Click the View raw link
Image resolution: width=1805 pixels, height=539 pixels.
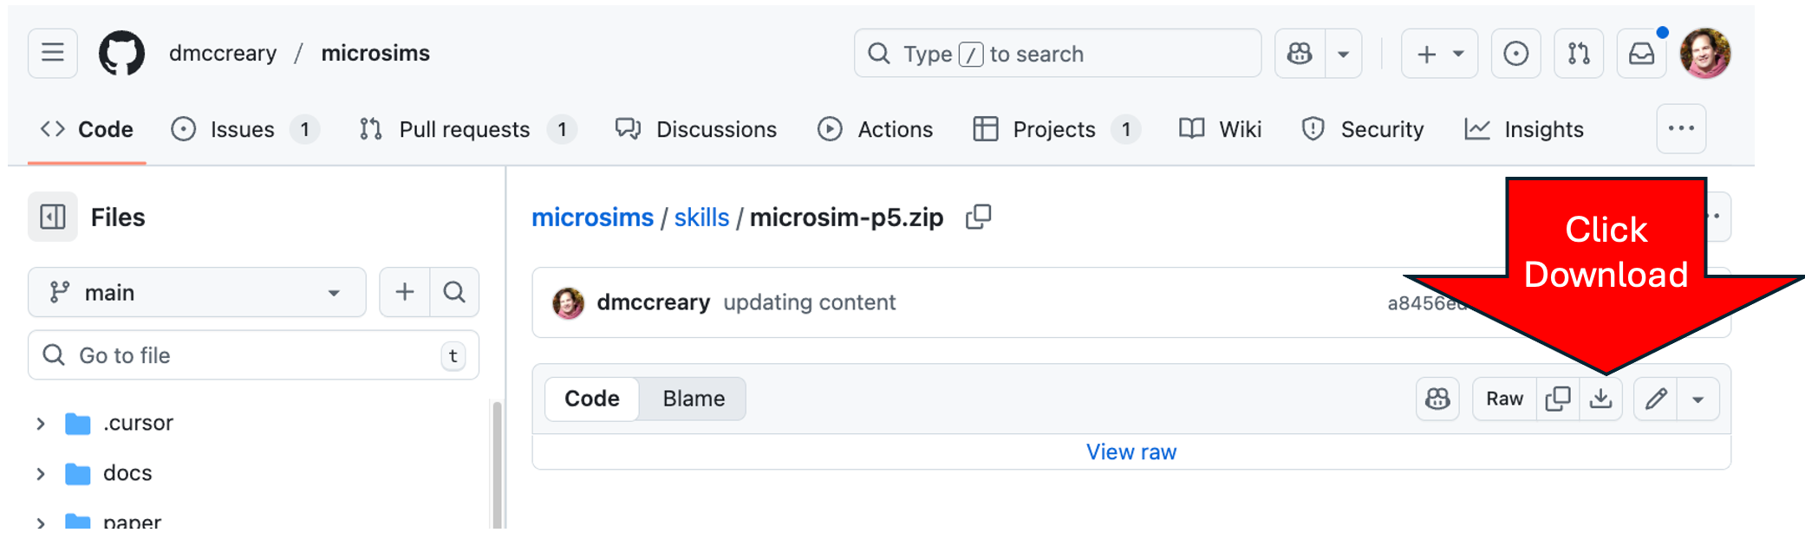coord(1131,452)
